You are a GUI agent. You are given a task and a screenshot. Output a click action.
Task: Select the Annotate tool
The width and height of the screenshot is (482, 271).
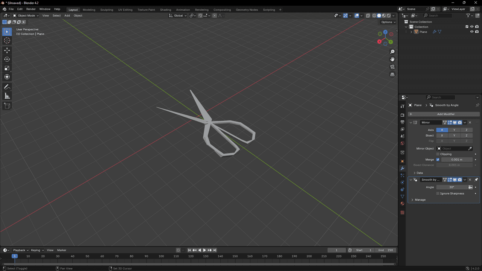7,87
